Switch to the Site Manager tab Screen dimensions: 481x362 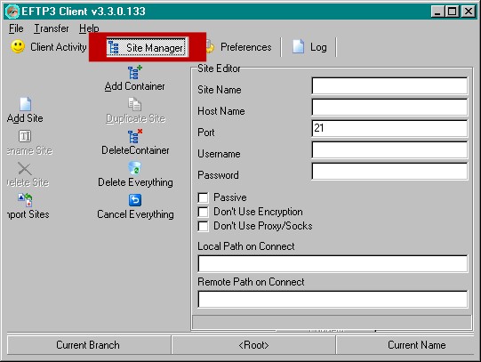tap(147, 47)
